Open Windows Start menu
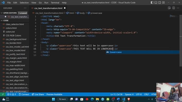The image size is (182, 102). pyautogui.click(x=53, y=99)
